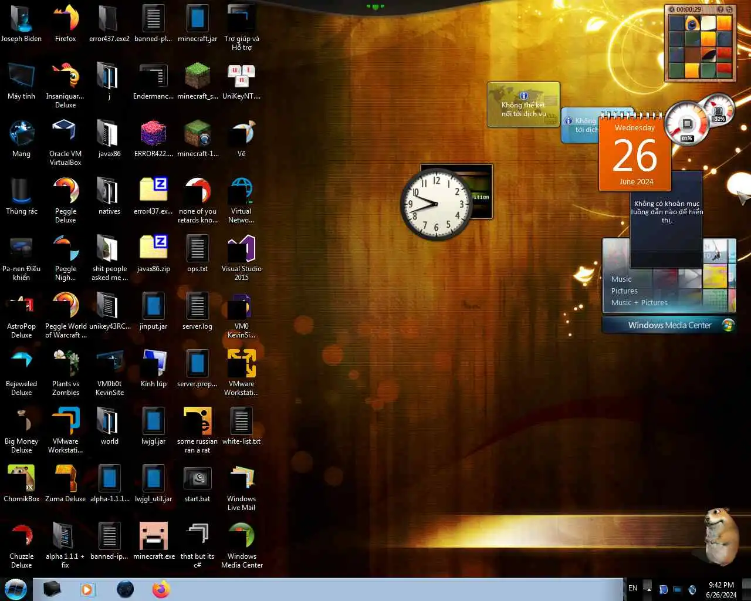Click the black box taskbar icon
Screen dimensions: 751x601
(x=52, y=589)
